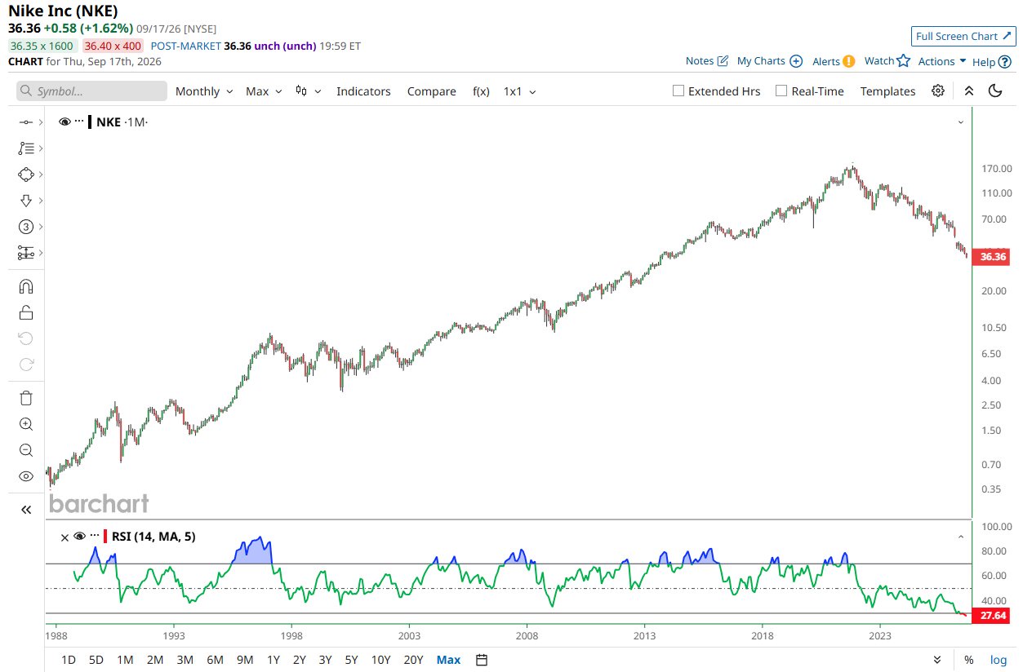Open the f(x) expressions menu
This screenshot has width=1023, height=672.
[481, 91]
